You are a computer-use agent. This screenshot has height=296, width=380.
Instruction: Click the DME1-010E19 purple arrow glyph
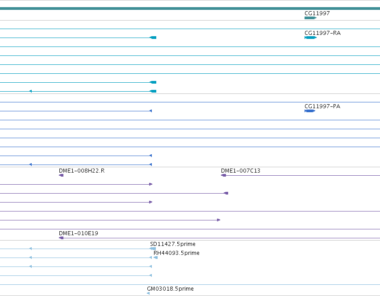pos(61,238)
